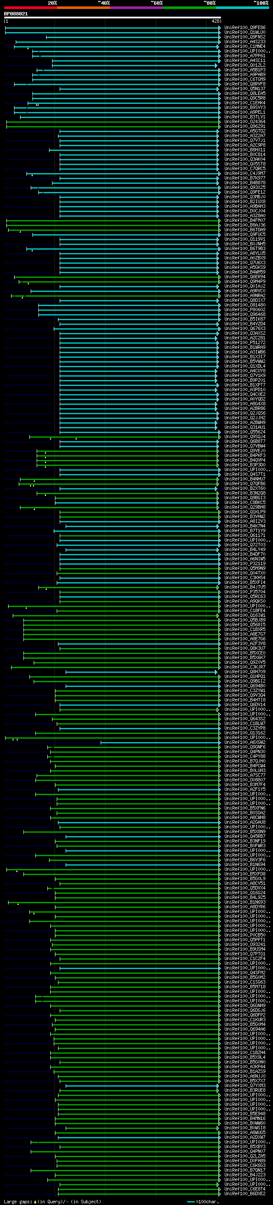273x1205 pixels.
Task: Select hit UniRef100_P51272
Action: tap(244, 342)
